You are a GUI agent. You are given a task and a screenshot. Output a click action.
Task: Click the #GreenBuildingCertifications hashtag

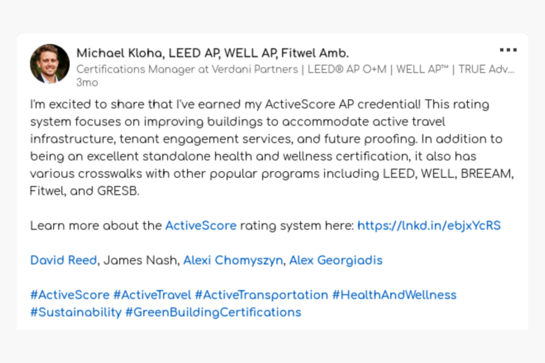click(x=213, y=312)
